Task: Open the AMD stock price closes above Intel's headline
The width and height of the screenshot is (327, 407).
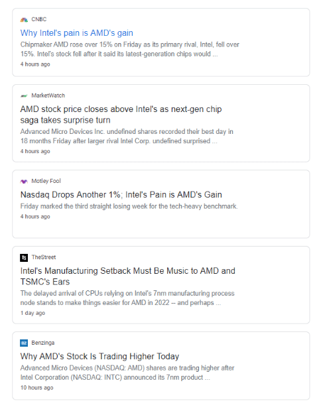Action: [121, 115]
